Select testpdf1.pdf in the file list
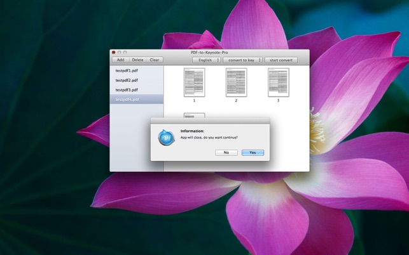Image resolution: width=409 pixels, height=255 pixels. [x=136, y=70]
